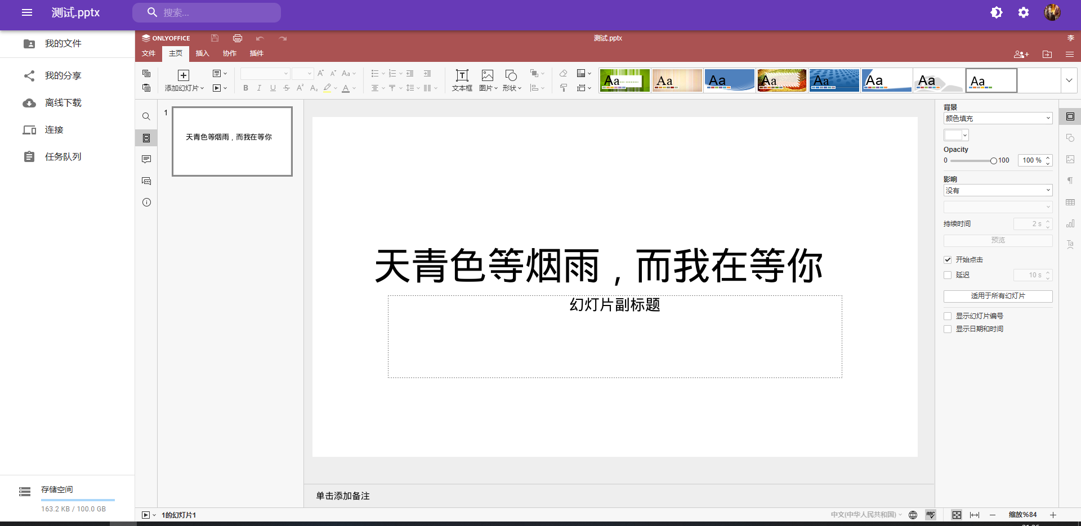Switch to the 插入 ribbon tab
The width and height of the screenshot is (1081, 526).
pos(202,53)
